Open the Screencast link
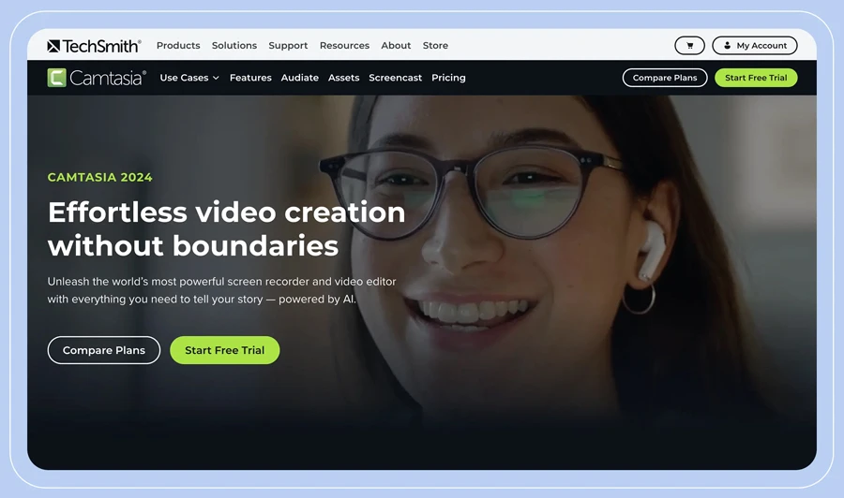This screenshot has height=498, width=844. click(395, 78)
